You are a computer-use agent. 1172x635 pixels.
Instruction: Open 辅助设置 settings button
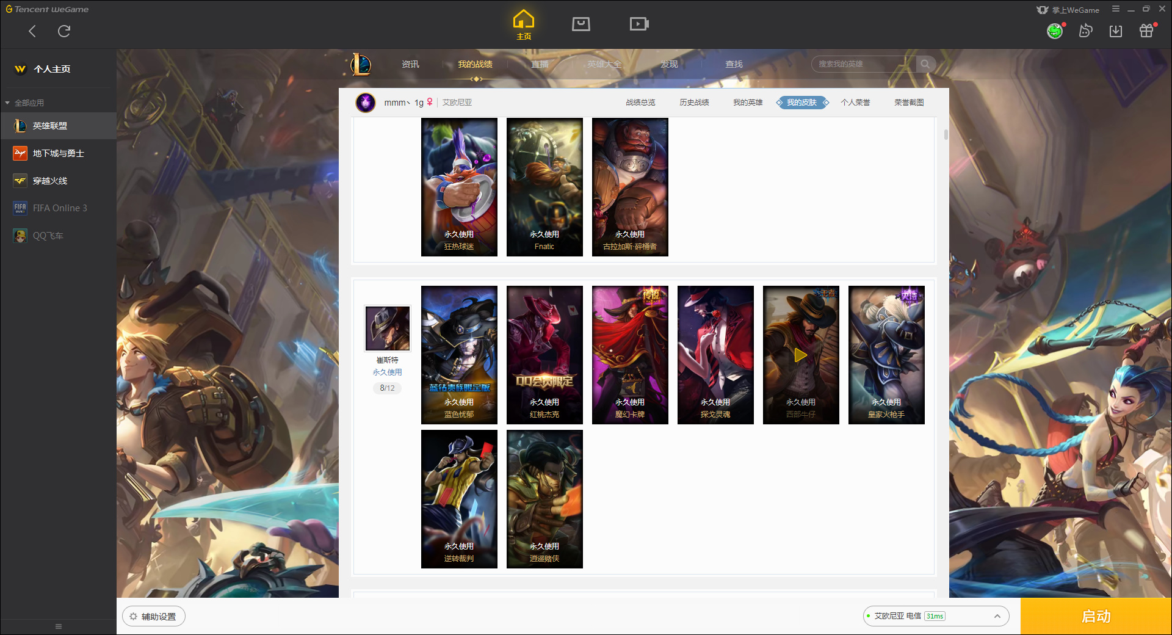point(154,617)
